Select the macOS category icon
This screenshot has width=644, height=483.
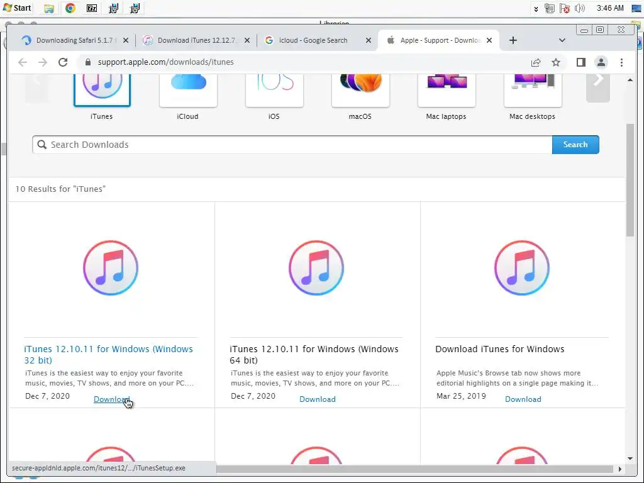[x=360, y=89]
